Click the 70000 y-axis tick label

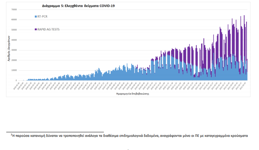click(x=14, y=9)
